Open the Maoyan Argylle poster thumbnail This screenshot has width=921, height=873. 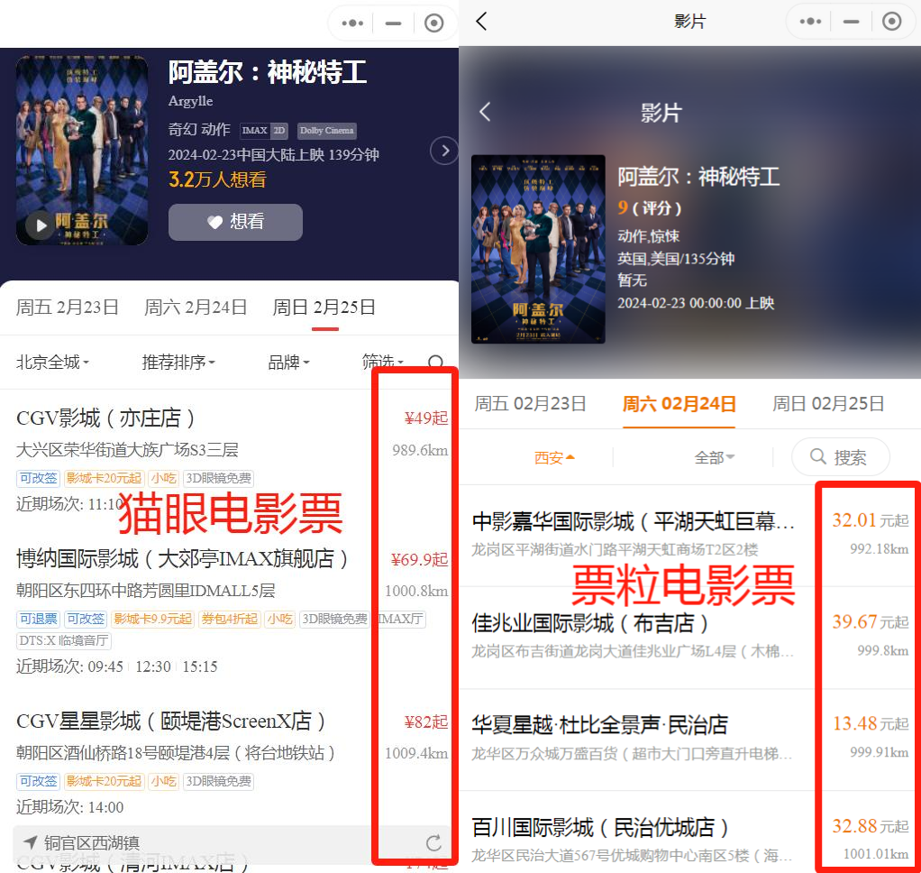(82, 151)
